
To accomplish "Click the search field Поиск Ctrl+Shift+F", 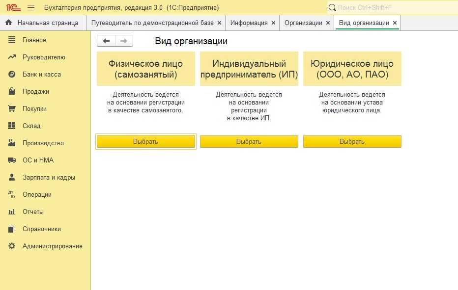I will coord(391,7).
